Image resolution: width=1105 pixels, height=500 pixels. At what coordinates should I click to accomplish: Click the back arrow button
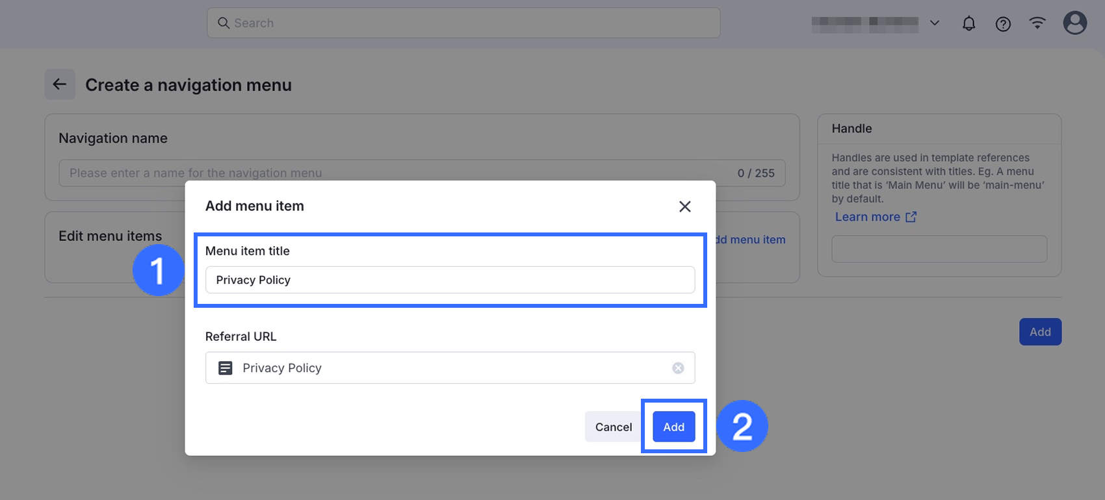click(x=60, y=84)
